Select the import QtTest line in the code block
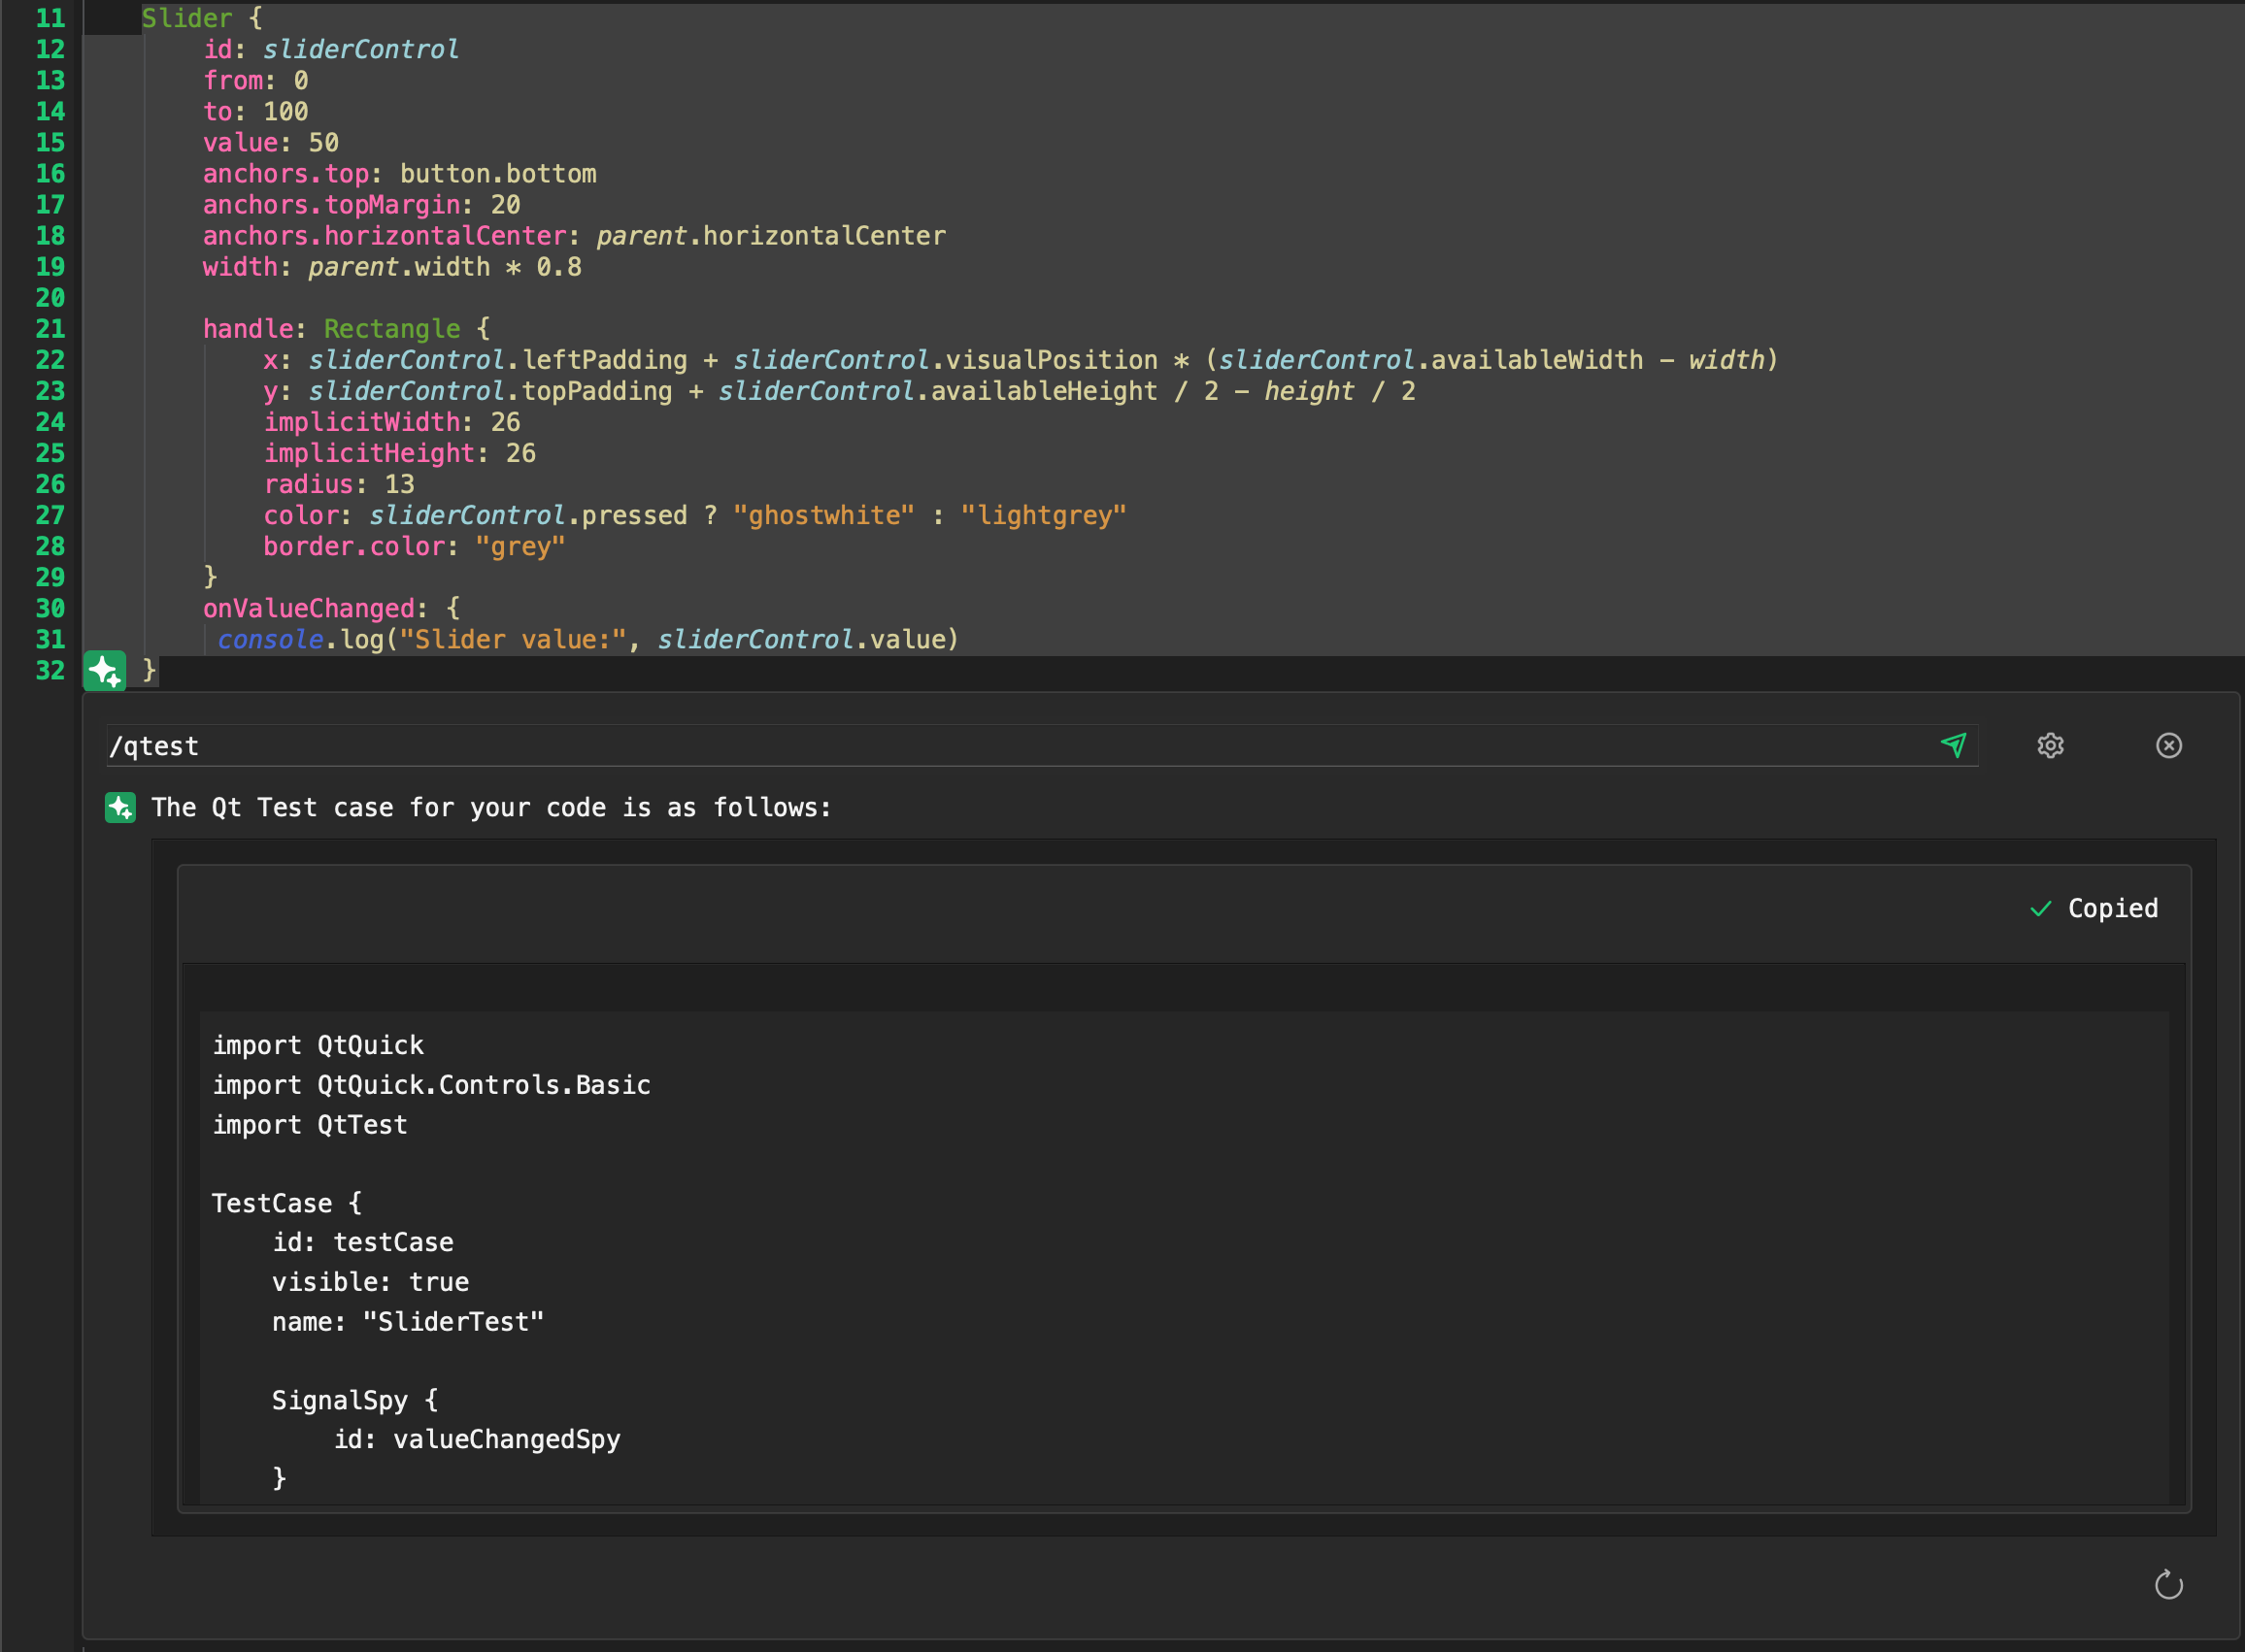Image resolution: width=2245 pixels, height=1652 pixels. (309, 1124)
